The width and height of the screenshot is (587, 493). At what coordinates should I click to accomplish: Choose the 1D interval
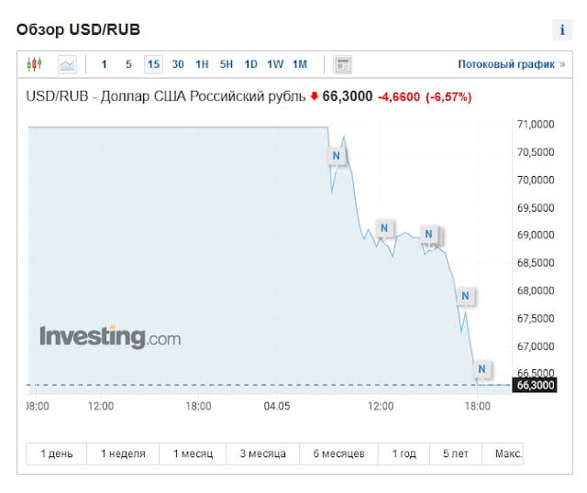(250, 64)
